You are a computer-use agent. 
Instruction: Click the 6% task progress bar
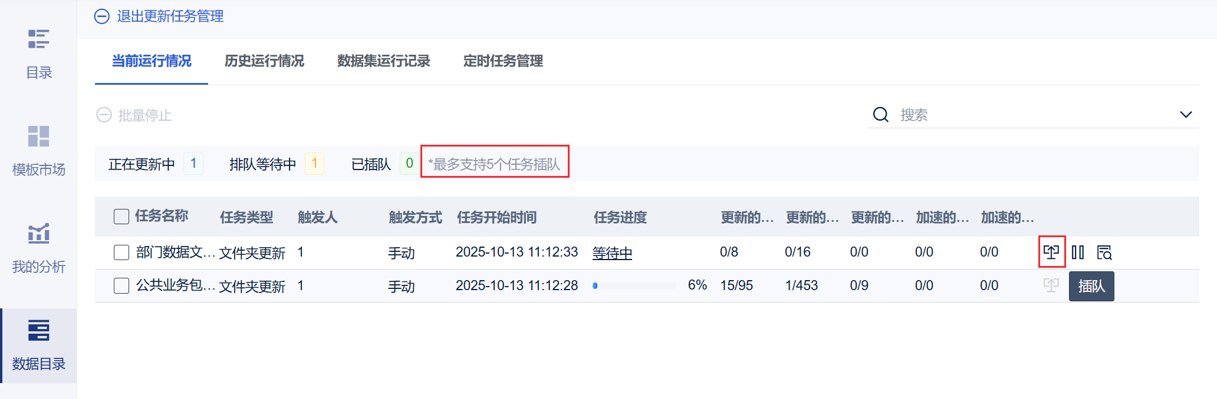(634, 286)
